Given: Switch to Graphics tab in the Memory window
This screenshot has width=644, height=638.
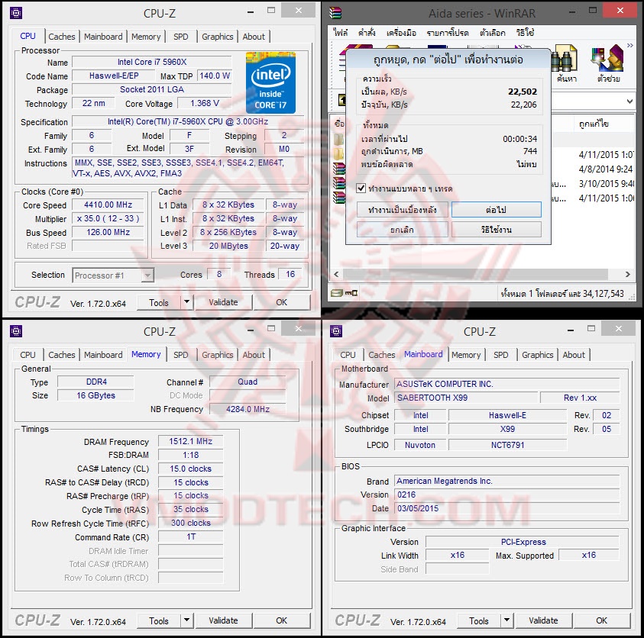Looking at the screenshot, I should pyautogui.click(x=217, y=355).
